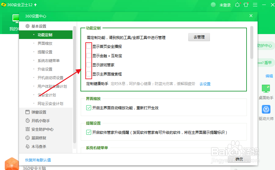Expand the 基本设置 category label
275x170 pixels.
[x=39, y=26]
